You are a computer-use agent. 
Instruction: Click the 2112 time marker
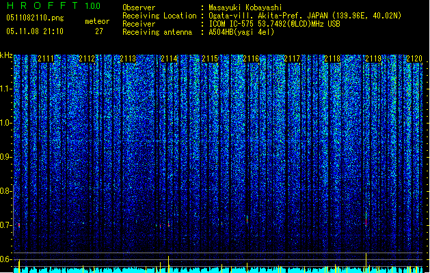click(87, 59)
